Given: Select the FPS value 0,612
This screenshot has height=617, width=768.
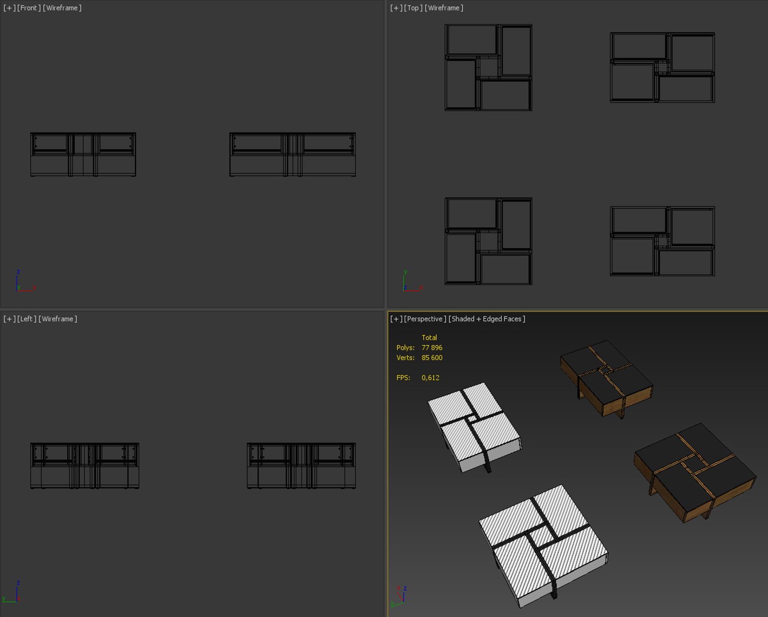Looking at the screenshot, I should pyautogui.click(x=430, y=378).
